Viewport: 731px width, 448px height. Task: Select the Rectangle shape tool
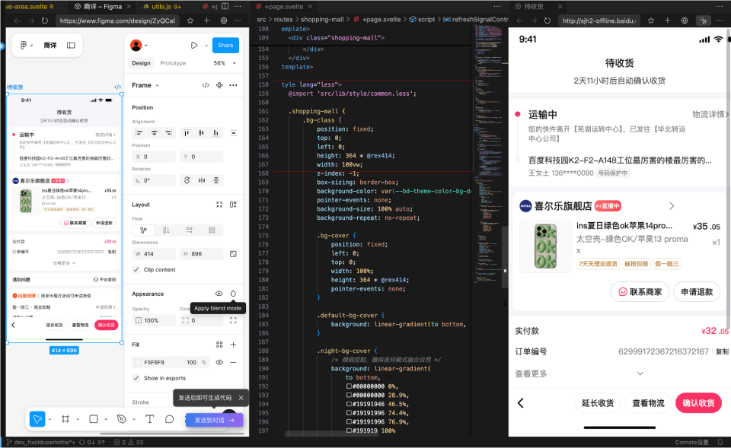coord(95,419)
